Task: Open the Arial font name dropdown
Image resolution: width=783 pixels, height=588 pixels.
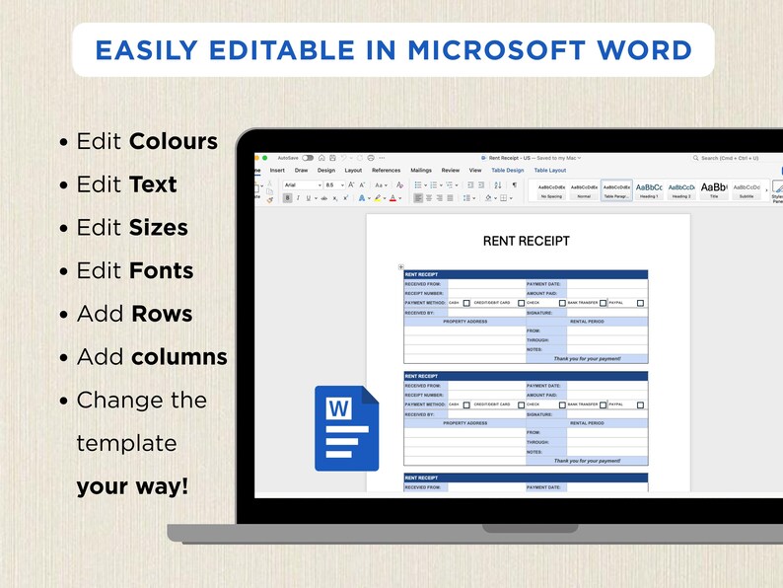Action: (x=320, y=184)
